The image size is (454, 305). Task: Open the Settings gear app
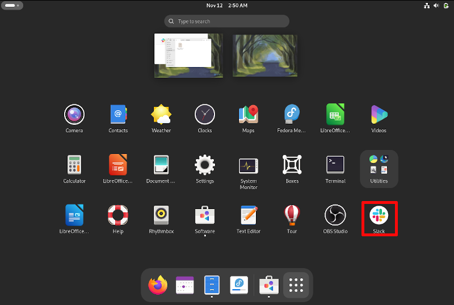(205, 165)
